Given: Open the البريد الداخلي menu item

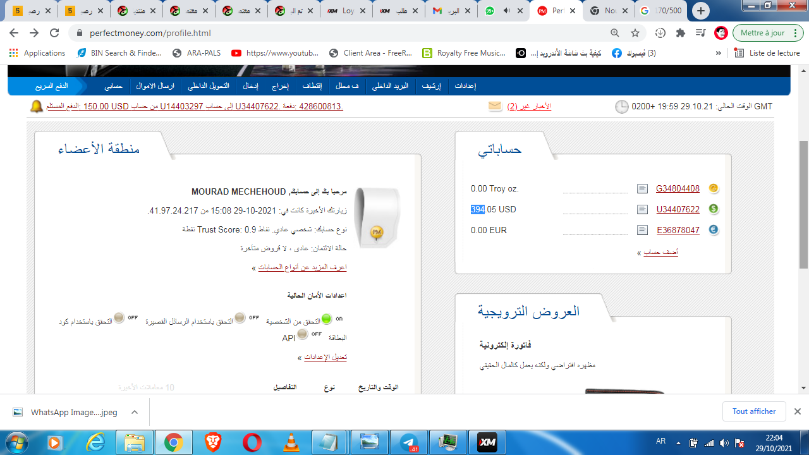Looking at the screenshot, I should pos(391,86).
